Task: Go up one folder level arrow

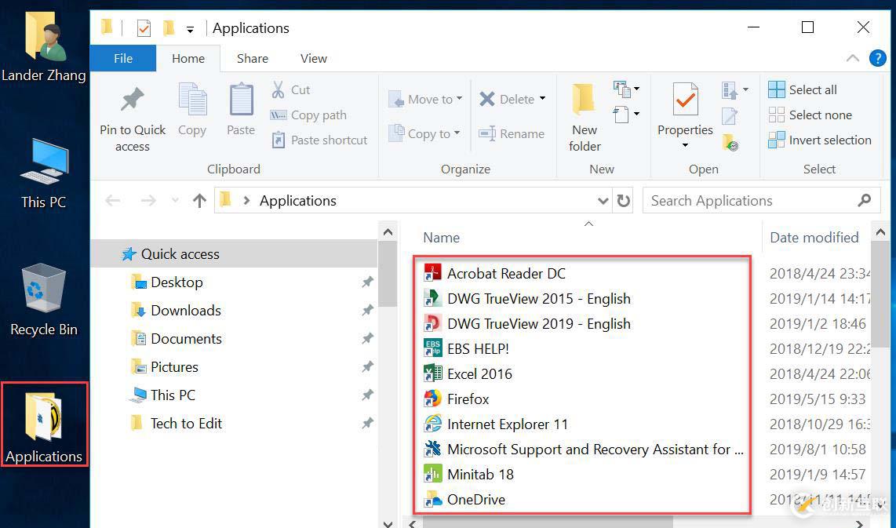Action: click(199, 201)
